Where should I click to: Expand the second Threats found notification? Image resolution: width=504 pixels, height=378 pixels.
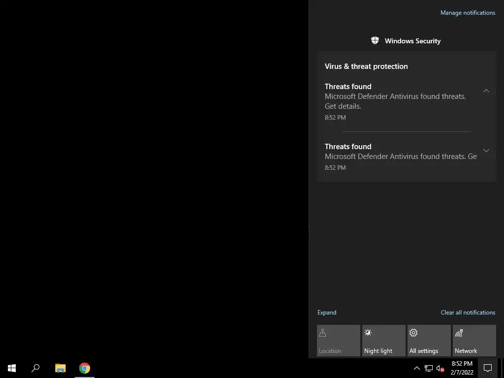[x=486, y=151]
